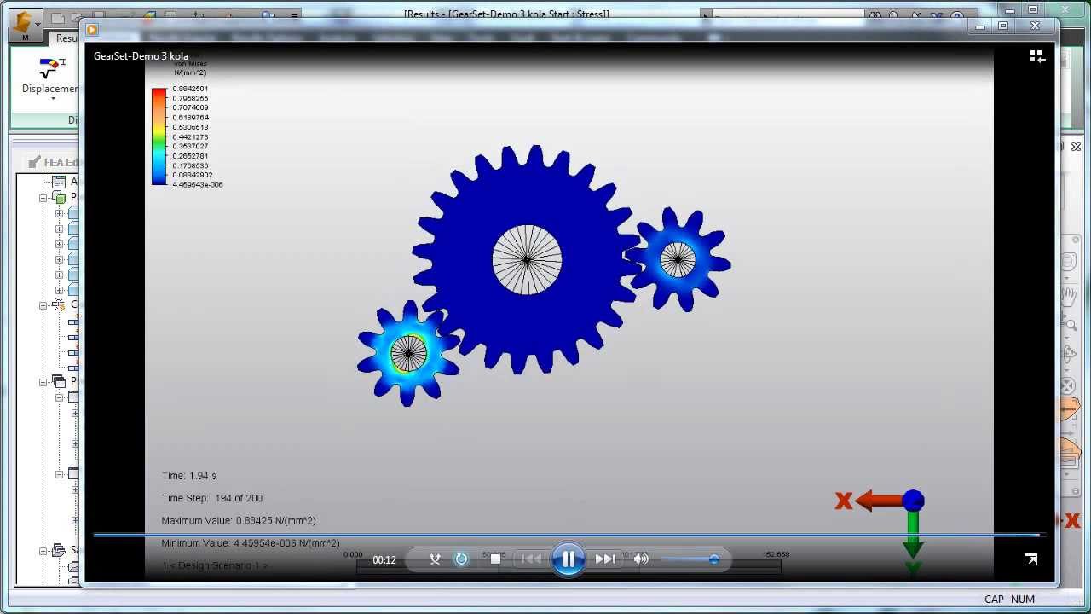Screen dimensions: 1091x614
Task: Minimize the FEA application window
Action: point(1008,9)
